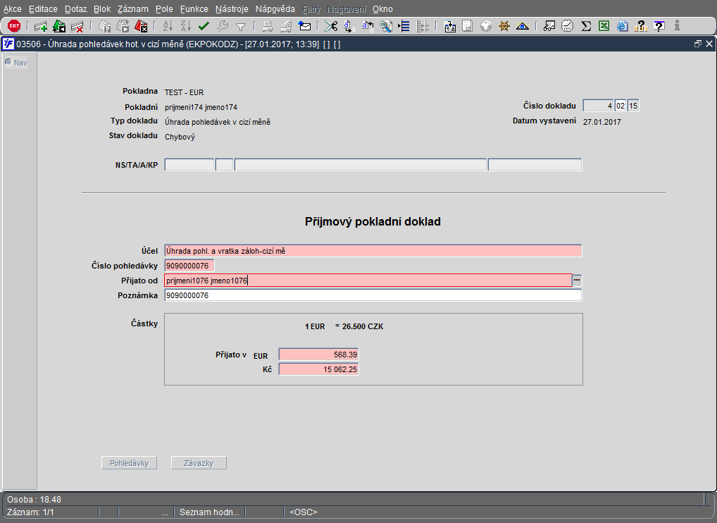
Task: Click the sort ascending A-Z icon
Action: coord(168,27)
